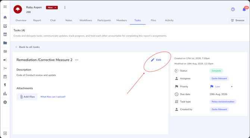Screen dimensions: 250x138
Task: Click 'Created on 17th Jul, 2026' text
Action: click(192, 58)
